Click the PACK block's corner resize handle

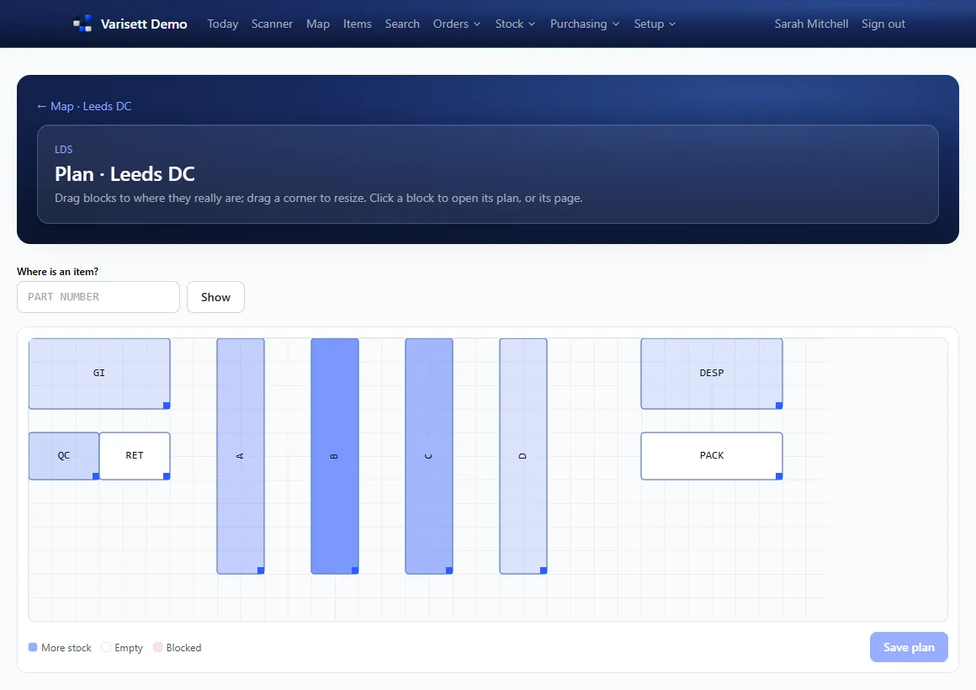[x=778, y=476]
